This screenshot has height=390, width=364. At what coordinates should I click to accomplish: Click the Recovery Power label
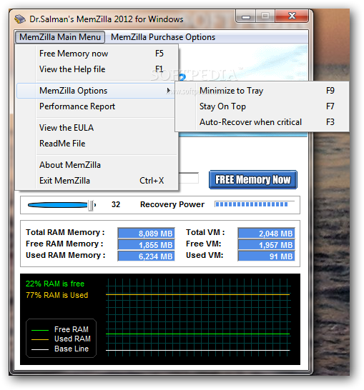tap(172, 204)
